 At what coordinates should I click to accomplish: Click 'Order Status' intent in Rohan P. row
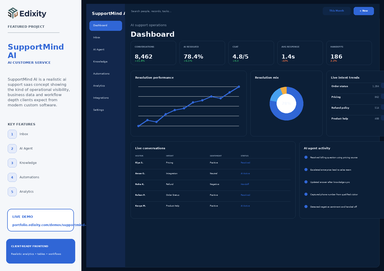[173, 195]
